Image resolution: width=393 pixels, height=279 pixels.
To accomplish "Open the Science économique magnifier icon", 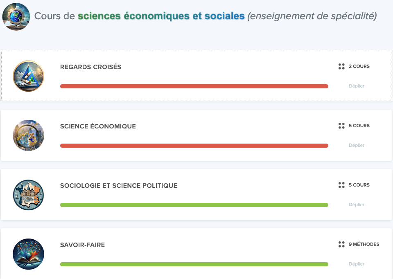I will [x=28, y=135].
